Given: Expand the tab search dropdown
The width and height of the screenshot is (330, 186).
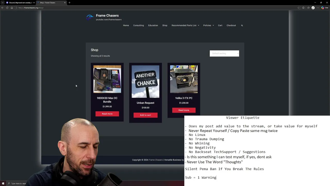Looking at the screenshot, I should coord(3,3).
